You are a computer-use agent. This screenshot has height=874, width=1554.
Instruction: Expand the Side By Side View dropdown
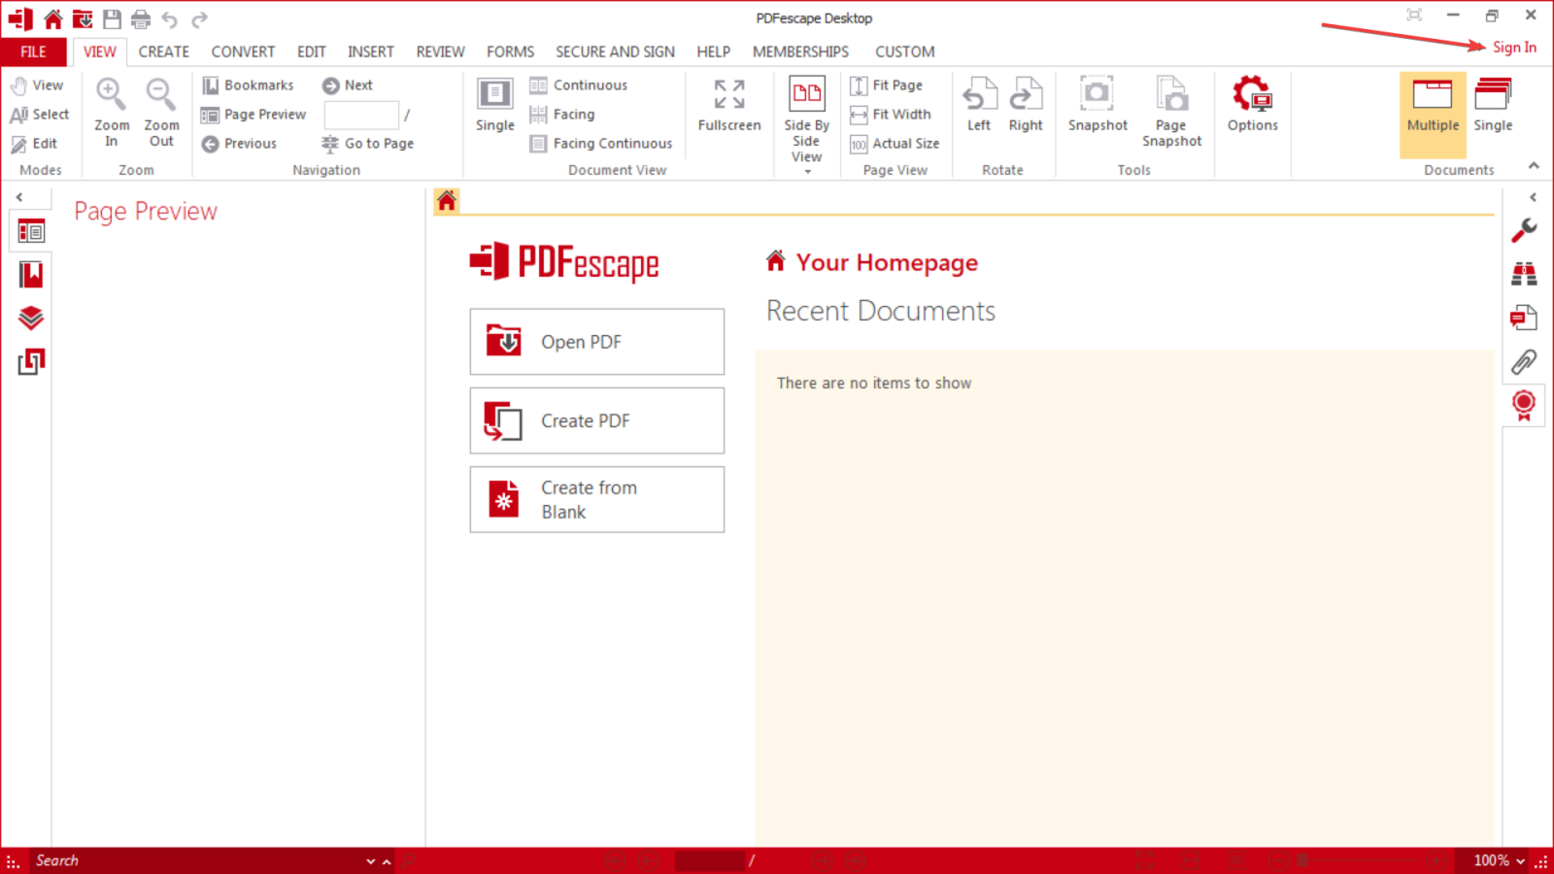point(807,172)
